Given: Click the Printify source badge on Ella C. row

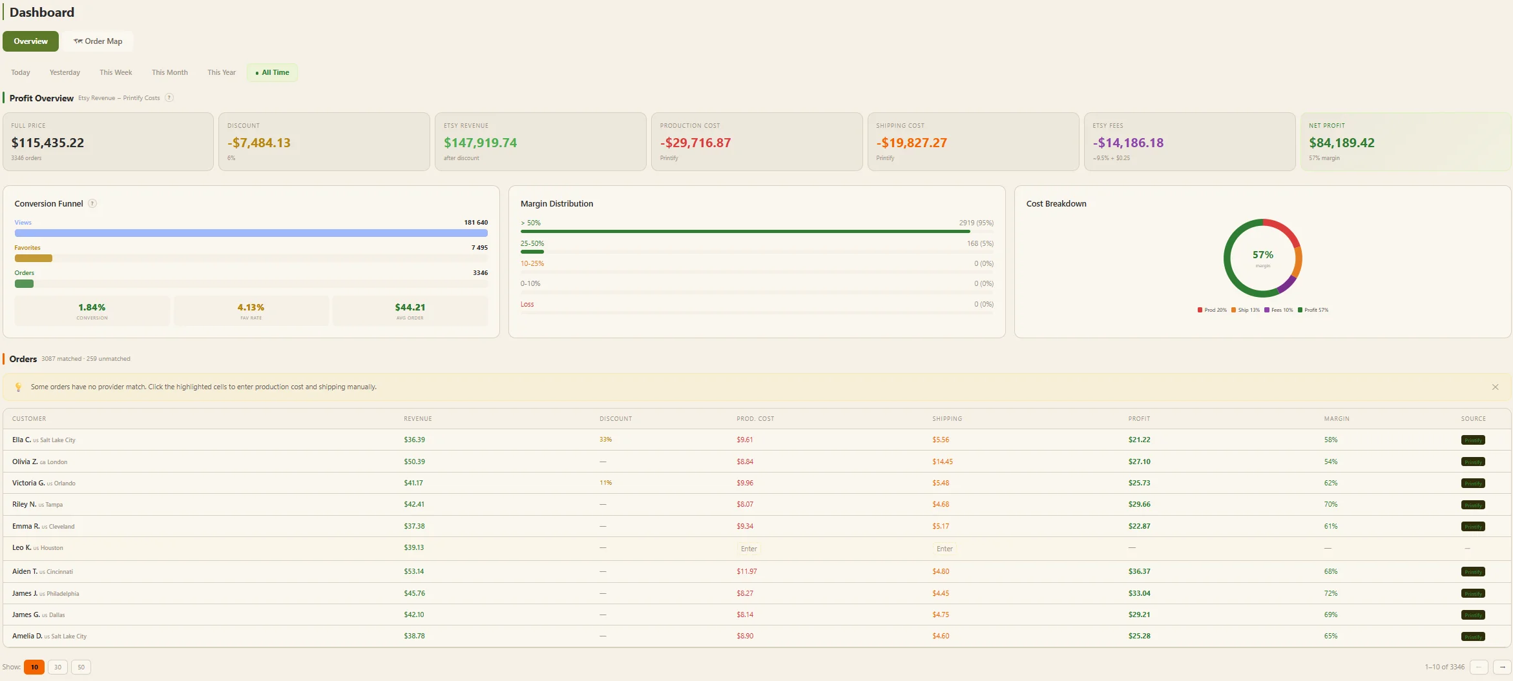Looking at the screenshot, I should (x=1473, y=440).
